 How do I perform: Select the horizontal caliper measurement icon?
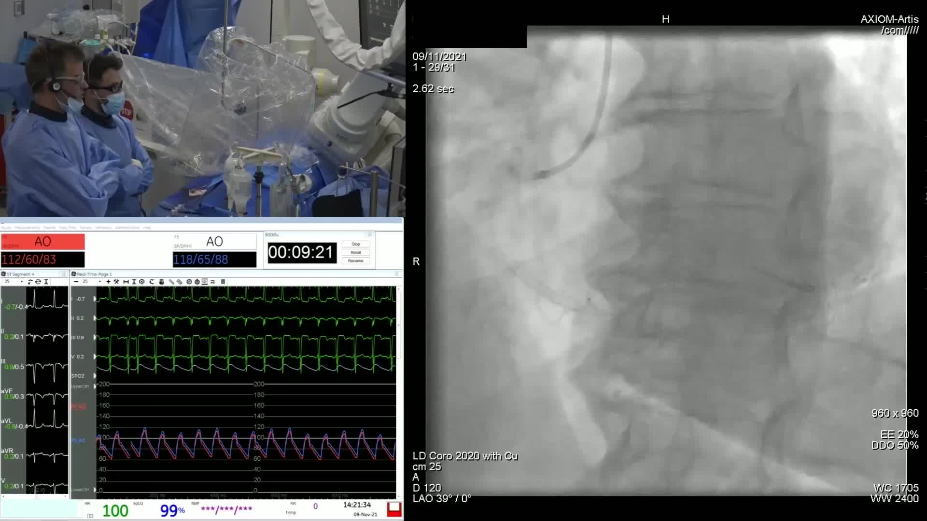point(126,282)
